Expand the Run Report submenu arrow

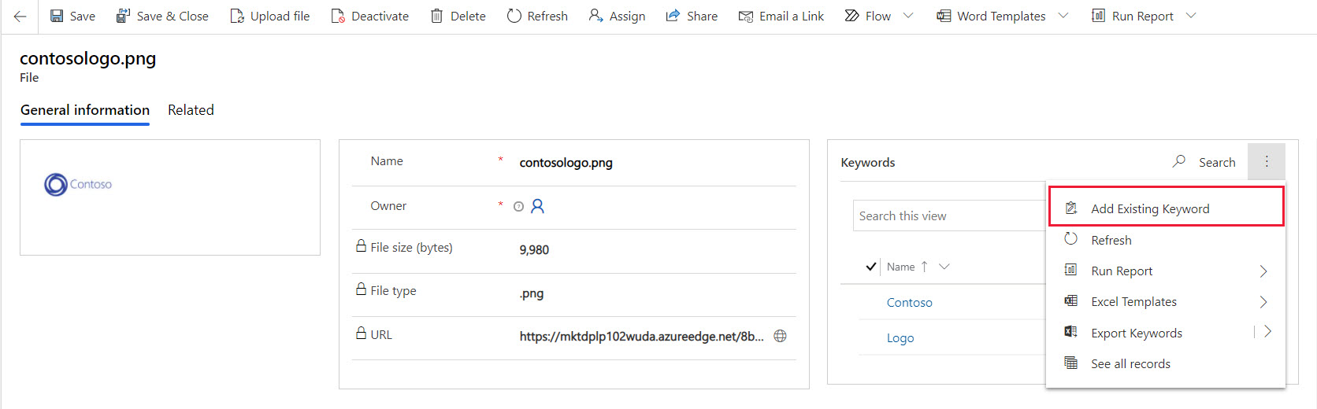1263,271
